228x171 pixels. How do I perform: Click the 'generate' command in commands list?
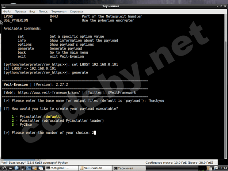(26, 49)
